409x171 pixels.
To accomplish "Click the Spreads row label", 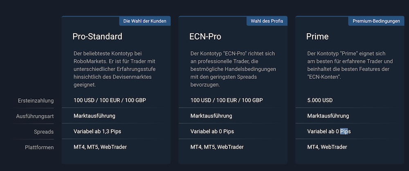I will click(44, 132).
